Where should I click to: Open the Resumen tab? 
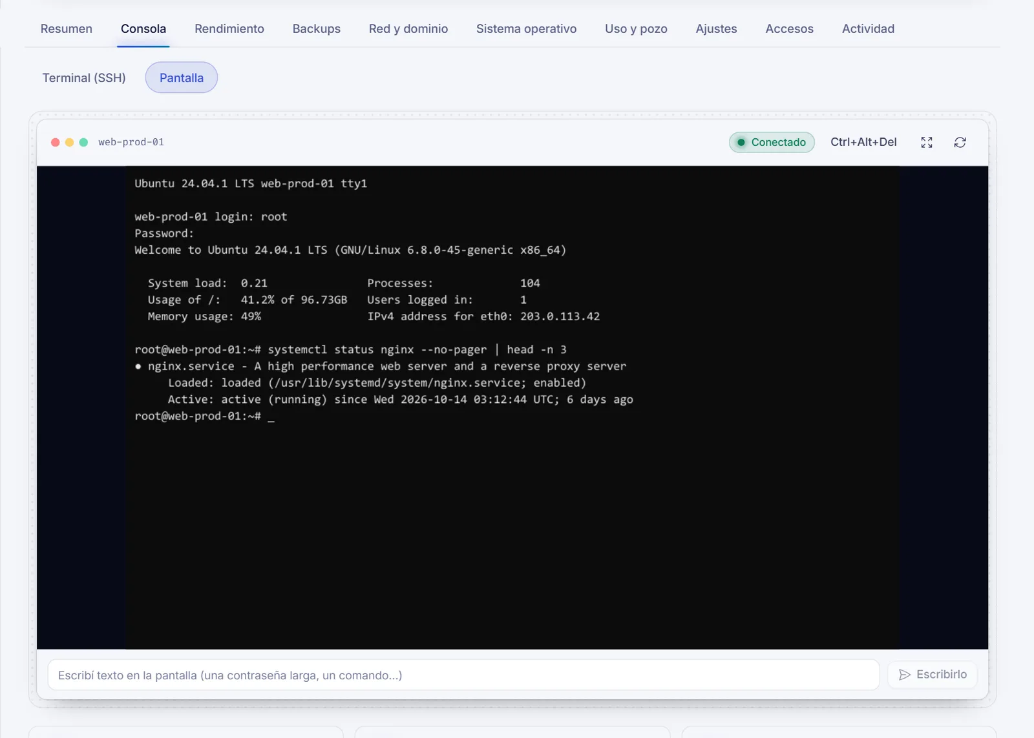[x=66, y=28]
